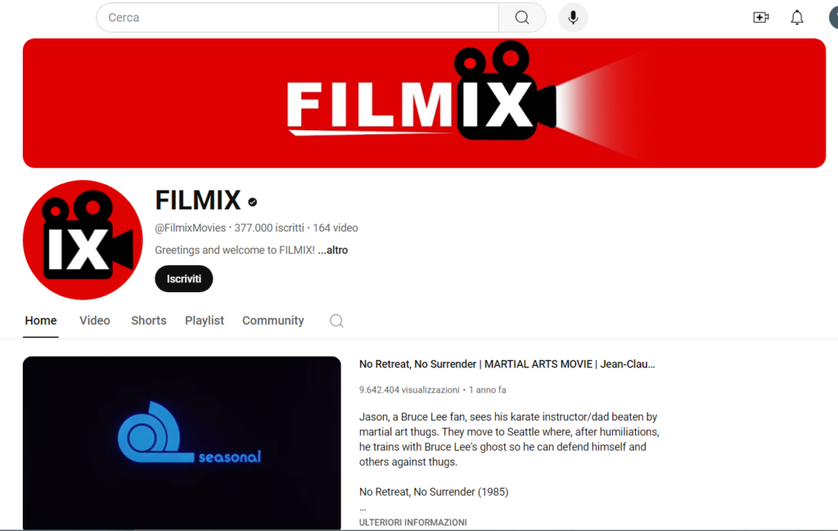Open the notifications bell

797,18
